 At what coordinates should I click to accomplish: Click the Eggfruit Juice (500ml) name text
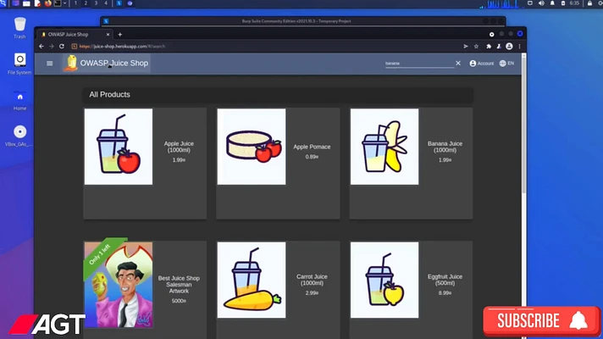pyautogui.click(x=445, y=280)
